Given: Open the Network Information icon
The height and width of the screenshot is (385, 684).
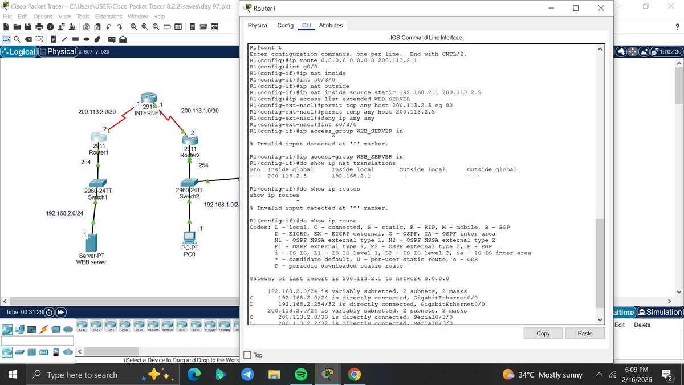Looking at the screenshot, I should click(x=50, y=27).
